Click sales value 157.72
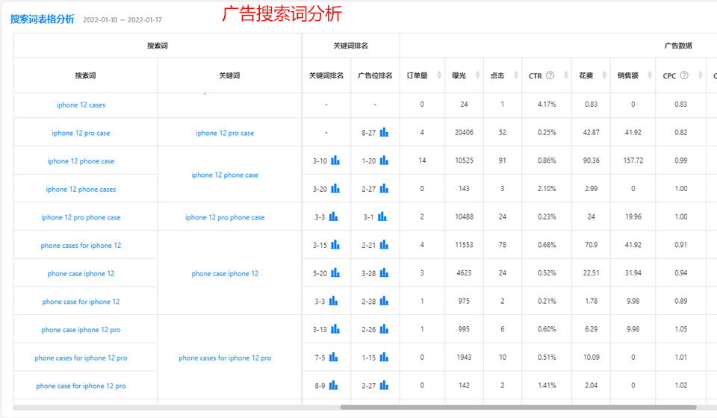717x418 pixels. click(633, 160)
